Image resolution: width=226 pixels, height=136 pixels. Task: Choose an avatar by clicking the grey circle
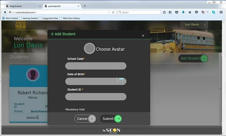tap(89, 48)
